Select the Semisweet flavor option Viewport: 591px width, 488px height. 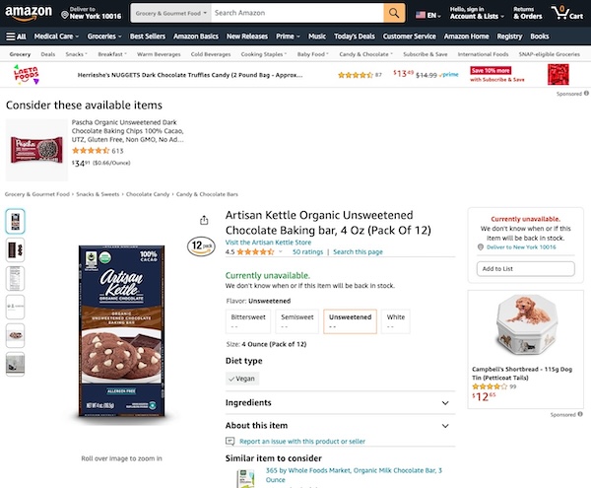click(x=296, y=320)
